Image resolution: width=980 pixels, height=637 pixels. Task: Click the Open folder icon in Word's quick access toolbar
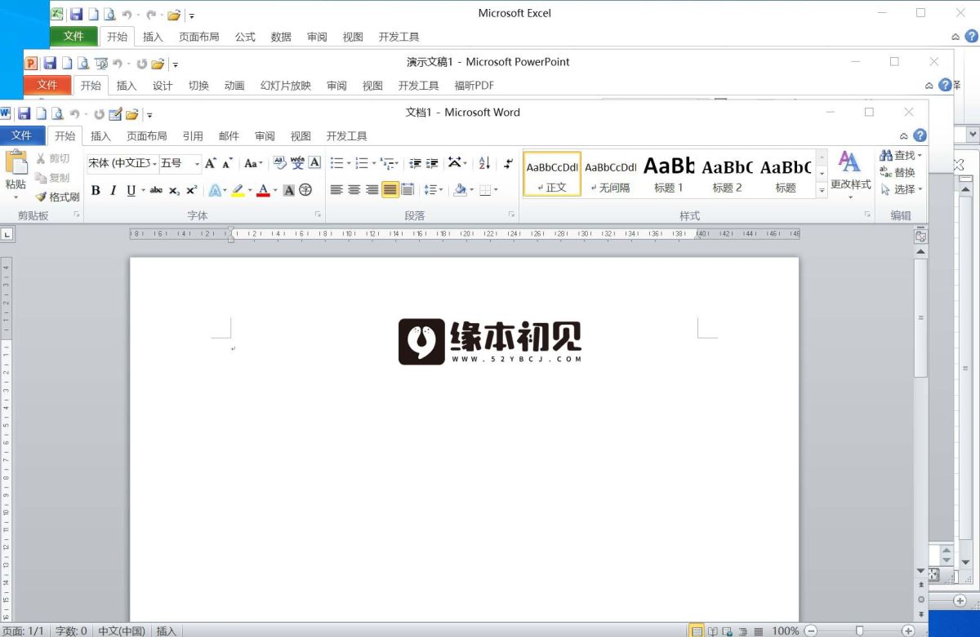pyautogui.click(x=131, y=113)
